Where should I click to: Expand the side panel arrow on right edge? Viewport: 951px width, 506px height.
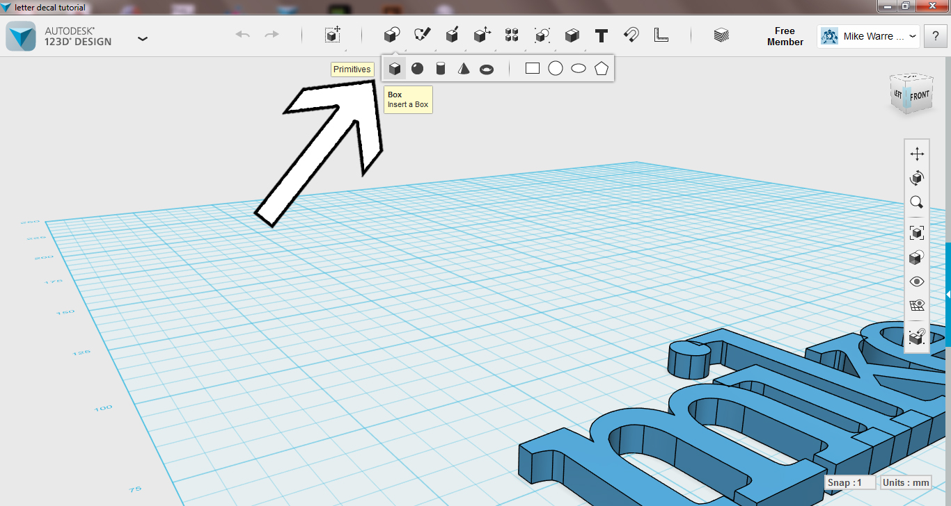(948, 295)
